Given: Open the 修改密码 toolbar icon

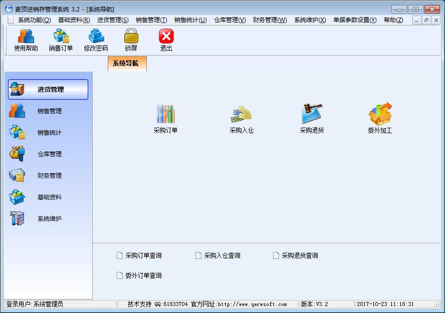Looking at the screenshot, I should coord(96,40).
